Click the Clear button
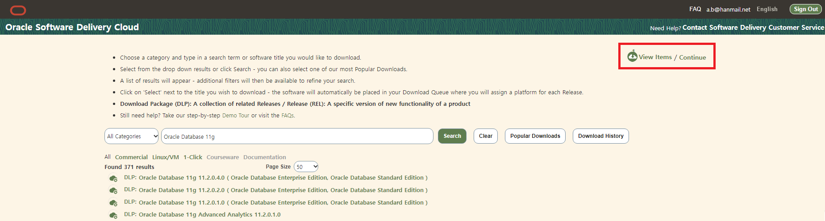Screen dimensions: 825x221 486,136
